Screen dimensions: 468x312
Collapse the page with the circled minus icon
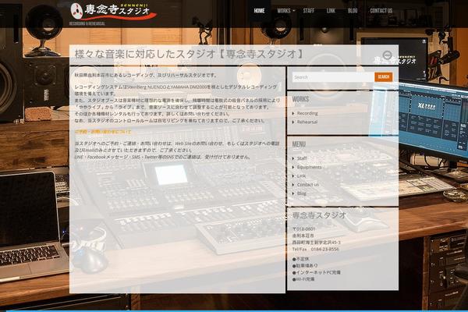coord(388,55)
